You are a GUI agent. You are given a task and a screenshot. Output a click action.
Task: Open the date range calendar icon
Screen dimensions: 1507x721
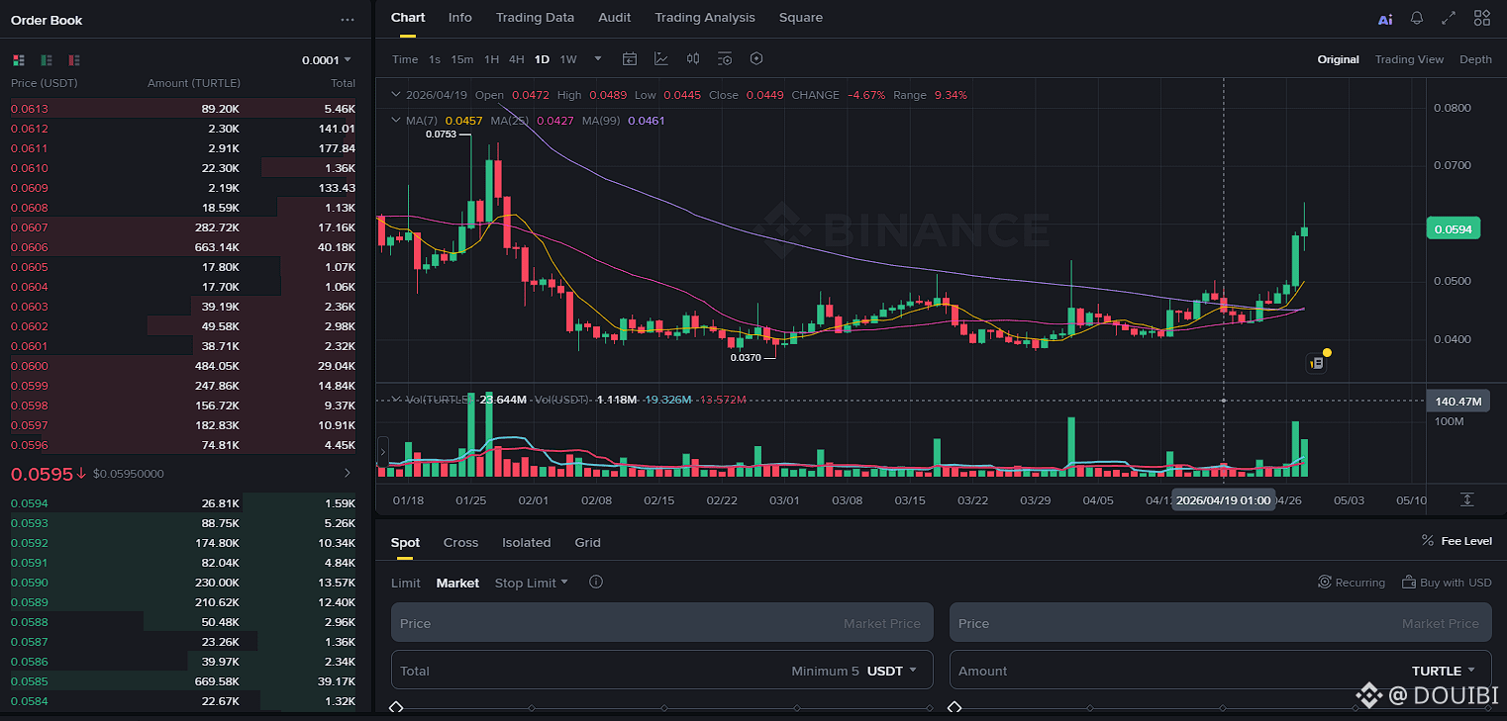tap(630, 59)
